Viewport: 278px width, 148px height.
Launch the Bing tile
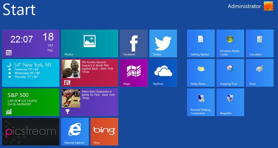pos(104,132)
